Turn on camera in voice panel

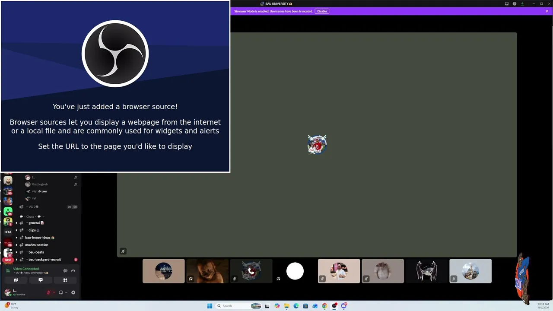(x=16, y=280)
